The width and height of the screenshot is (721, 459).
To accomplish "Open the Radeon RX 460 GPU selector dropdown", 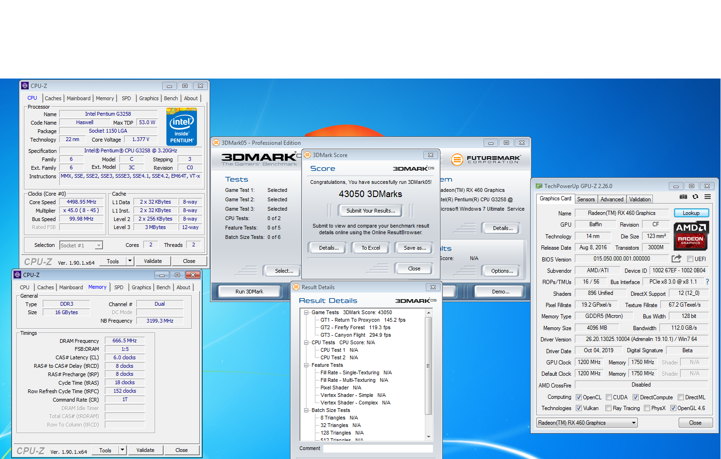I will click(x=587, y=423).
